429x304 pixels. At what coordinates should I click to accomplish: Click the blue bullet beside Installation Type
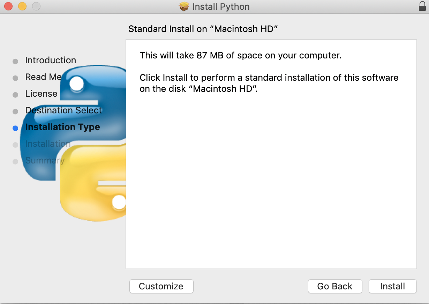[x=15, y=128]
